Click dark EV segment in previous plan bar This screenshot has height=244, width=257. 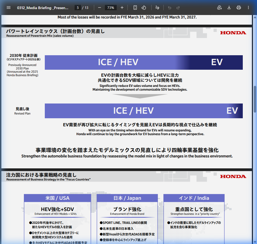coord(217,62)
